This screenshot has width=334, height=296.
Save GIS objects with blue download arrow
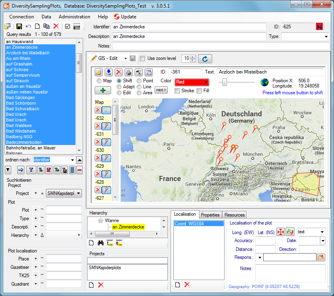point(109,72)
